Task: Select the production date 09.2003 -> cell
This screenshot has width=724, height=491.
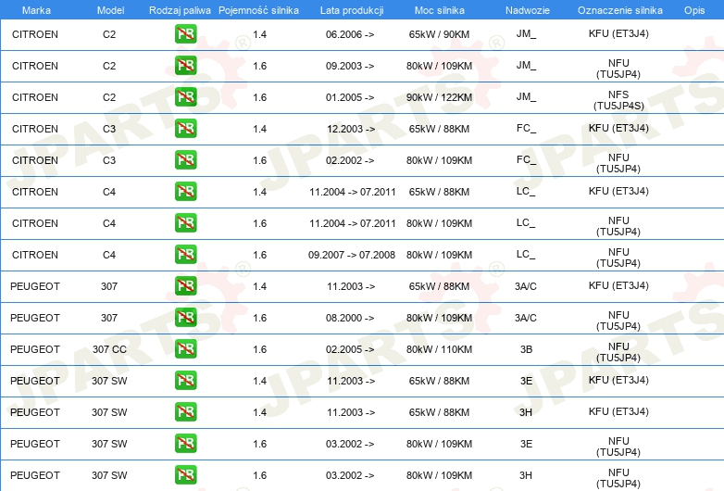Action: (x=350, y=66)
